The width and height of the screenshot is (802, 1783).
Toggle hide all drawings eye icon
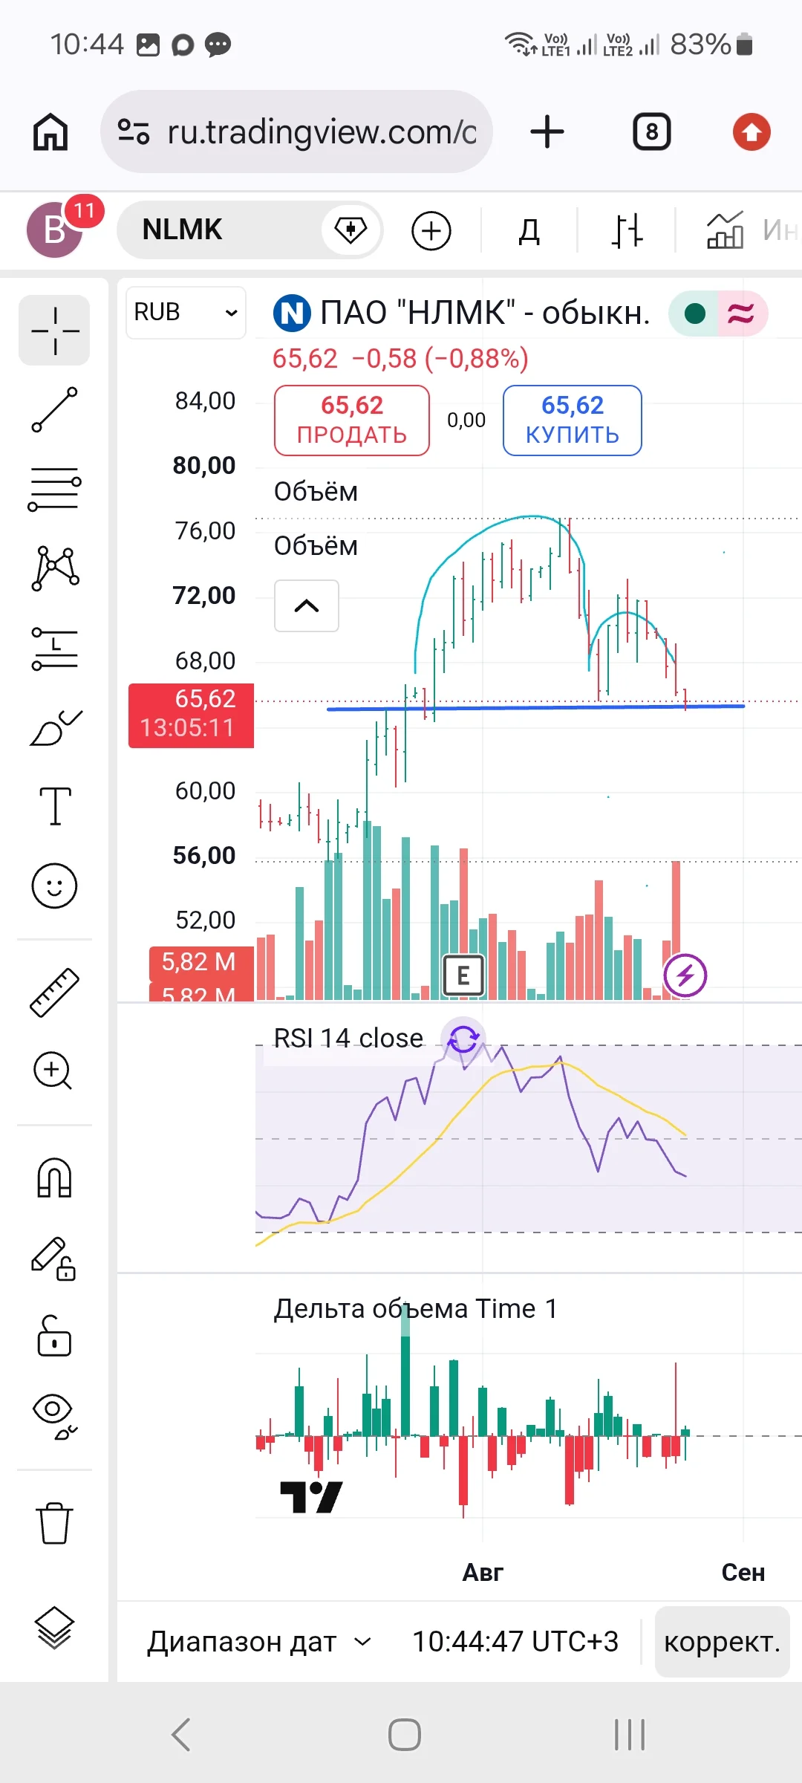point(55,1416)
